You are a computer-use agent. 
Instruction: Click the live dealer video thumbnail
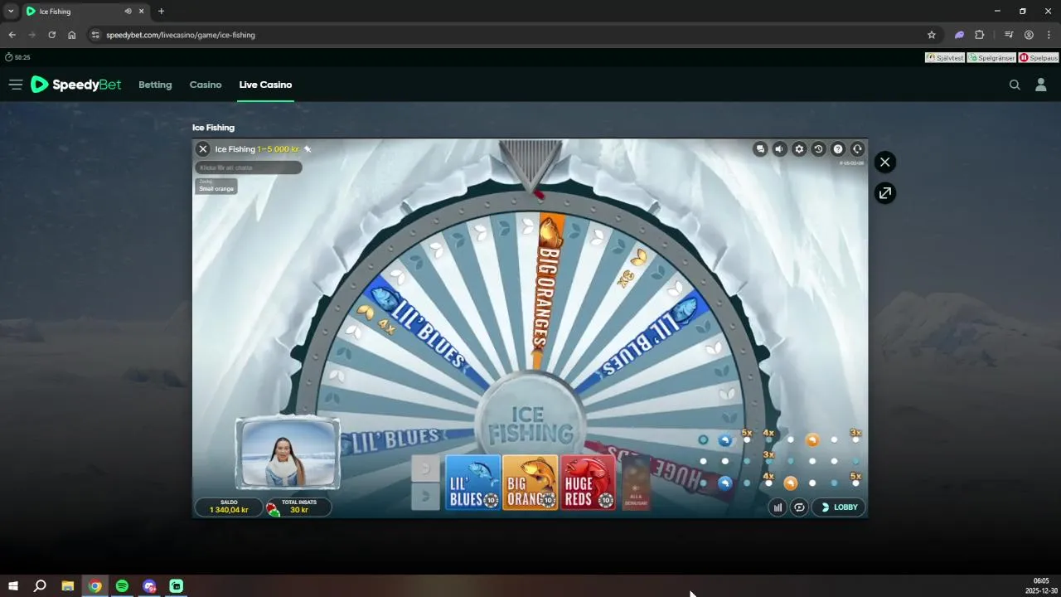click(288, 454)
